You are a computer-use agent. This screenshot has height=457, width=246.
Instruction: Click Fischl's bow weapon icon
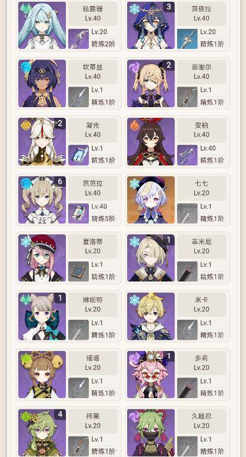[187, 97]
